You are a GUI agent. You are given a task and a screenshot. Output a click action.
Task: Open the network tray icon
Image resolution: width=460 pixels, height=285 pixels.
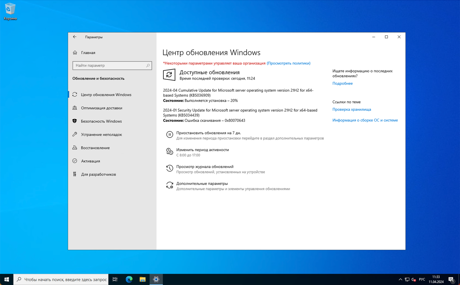(x=407, y=279)
